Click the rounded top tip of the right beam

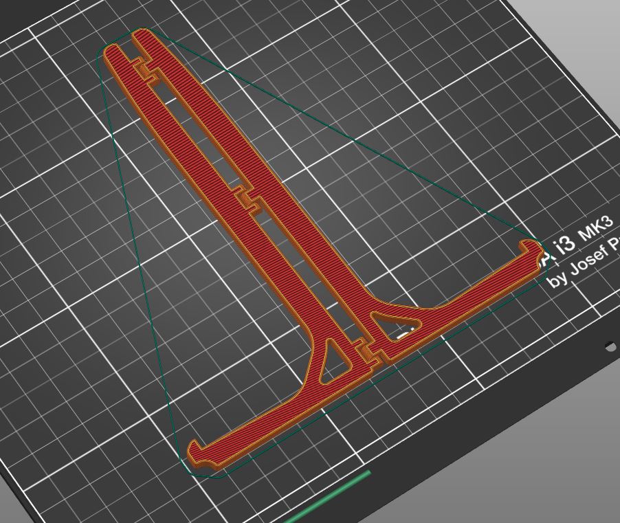[x=141, y=34]
